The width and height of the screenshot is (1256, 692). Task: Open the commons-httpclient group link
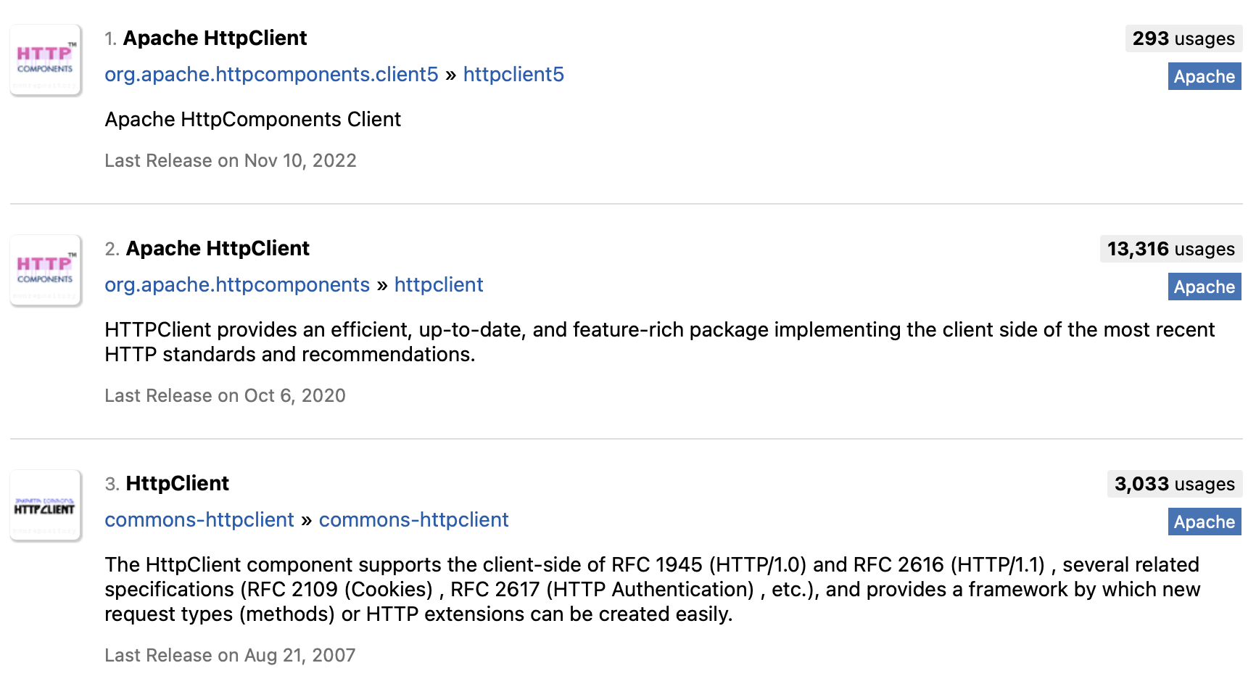tap(199, 519)
